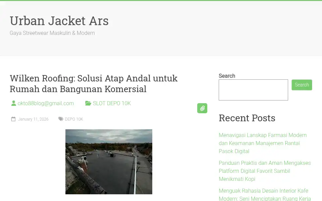Open Menguak Rahasia Desain Interior Kafe post
Image resolution: width=322 pixels, height=201 pixels.
(265, 194)
